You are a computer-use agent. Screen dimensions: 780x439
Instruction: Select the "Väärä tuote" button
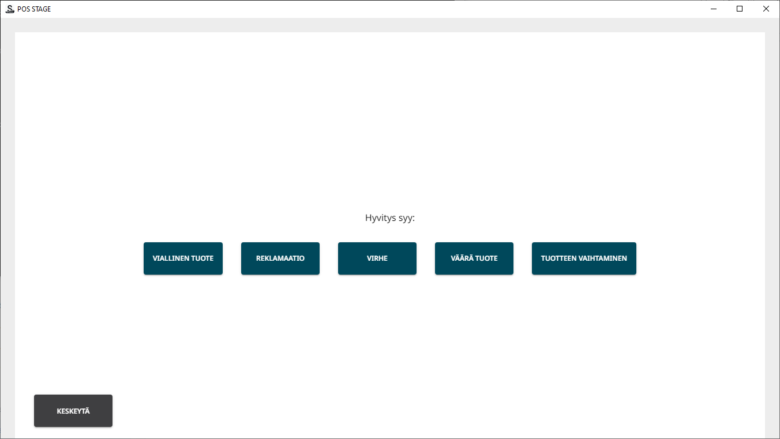474,258
